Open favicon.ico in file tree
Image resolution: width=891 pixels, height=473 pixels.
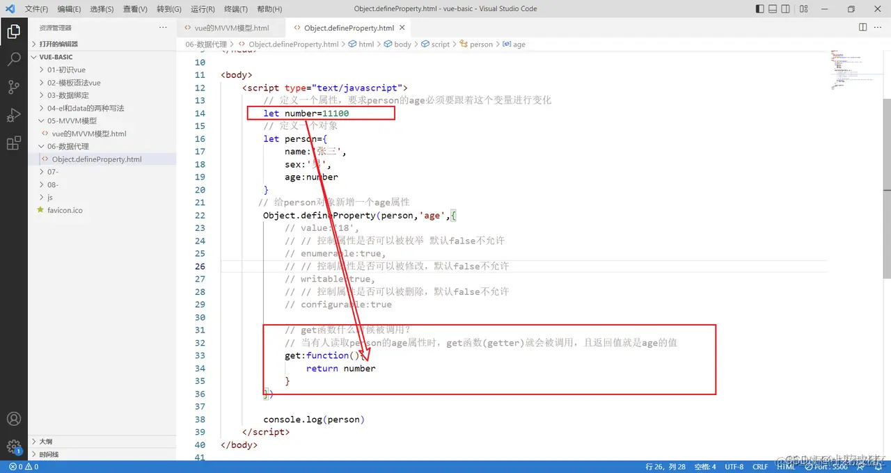point(102,210)
